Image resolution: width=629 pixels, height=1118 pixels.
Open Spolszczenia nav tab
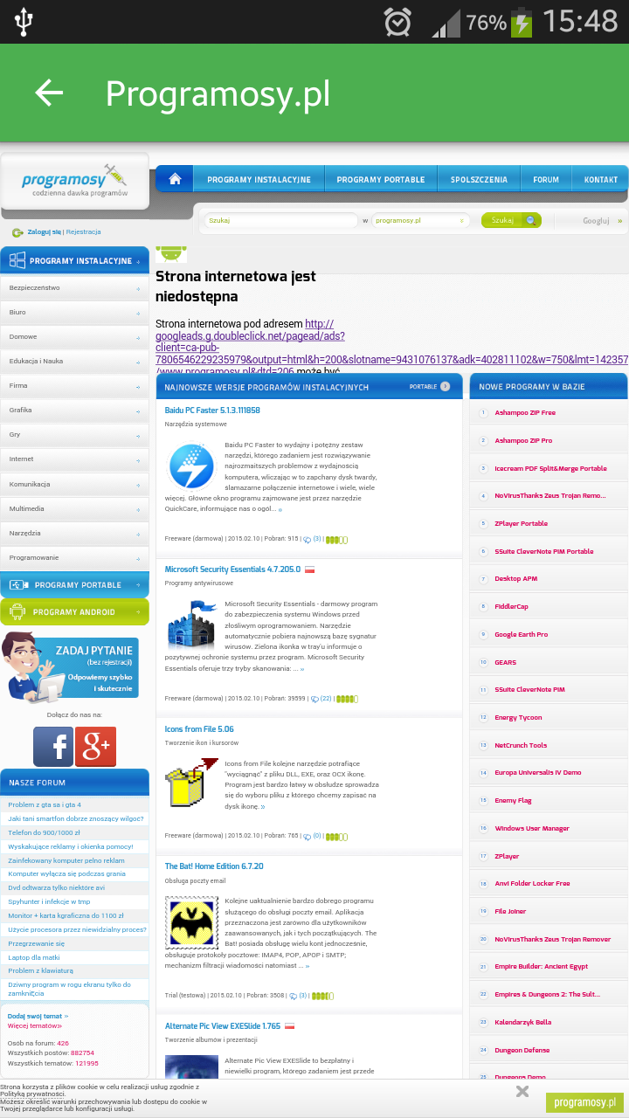[x=479, y=179]
